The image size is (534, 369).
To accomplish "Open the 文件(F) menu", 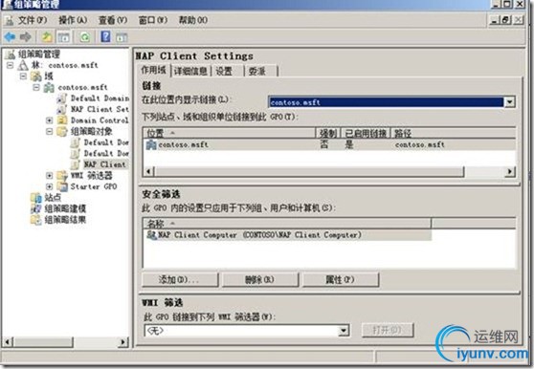I will point(33,20).
